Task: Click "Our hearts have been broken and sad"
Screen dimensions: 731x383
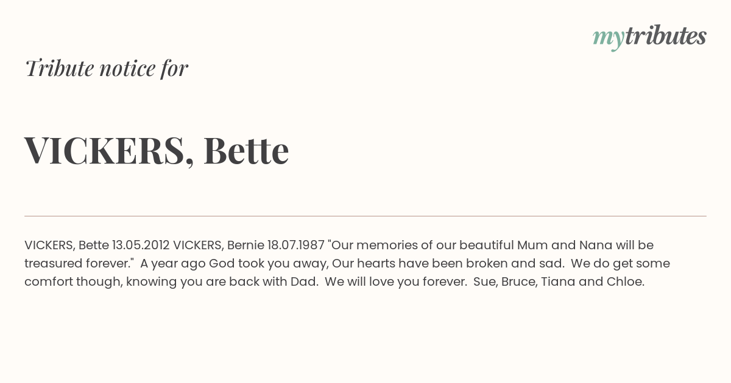Action: 448,263
